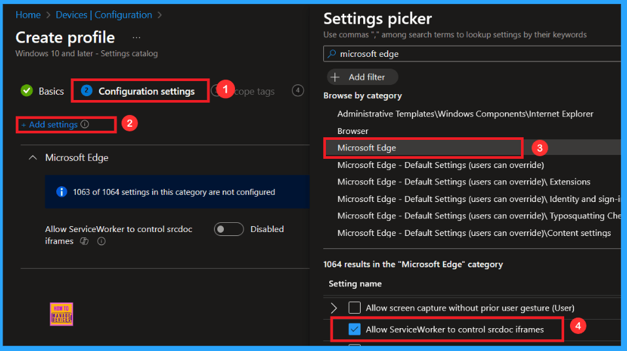Open the Scope tags step
The height and width of the screenshot is (351, 627).
tap(254, 92)
